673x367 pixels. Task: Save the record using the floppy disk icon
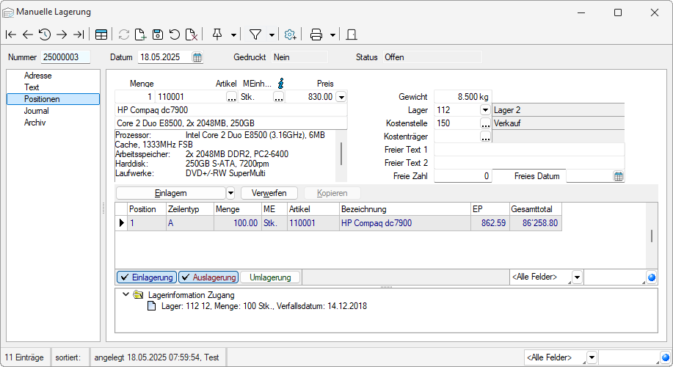pyautogui.click(x=157, y=34)
